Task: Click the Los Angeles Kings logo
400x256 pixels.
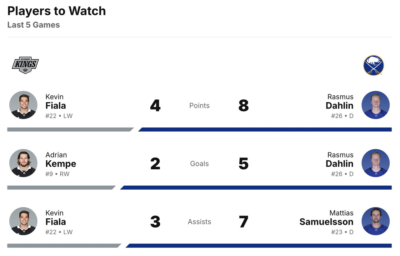Action: pos(25,65)
